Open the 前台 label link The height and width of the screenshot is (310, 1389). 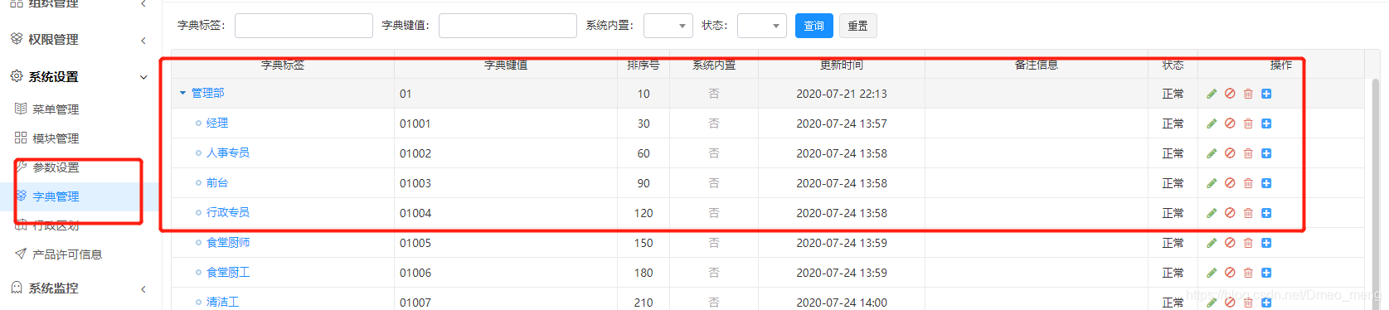[x=217, y=182]
